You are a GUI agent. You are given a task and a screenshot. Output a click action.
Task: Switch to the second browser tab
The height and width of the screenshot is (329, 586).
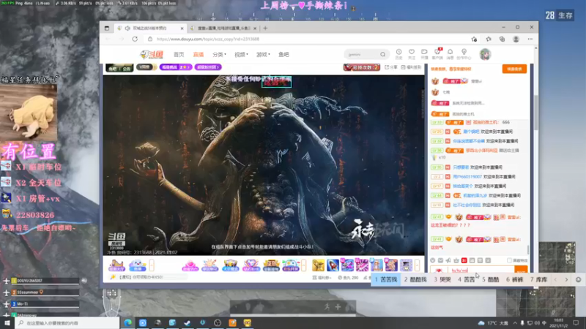223,28
